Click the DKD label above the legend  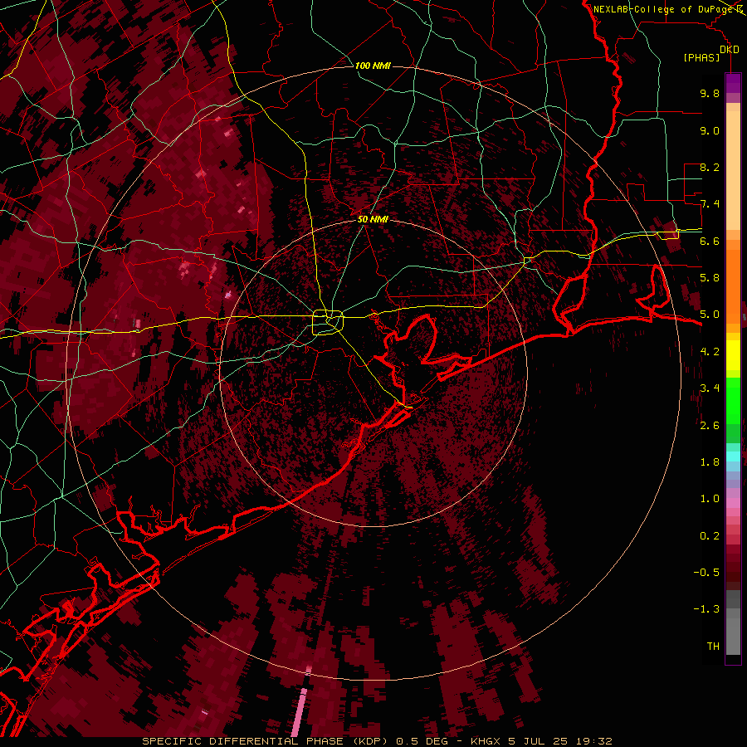[730, 50]
